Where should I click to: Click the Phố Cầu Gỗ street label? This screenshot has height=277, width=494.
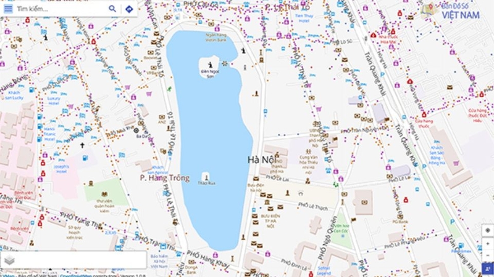[200, 4]
